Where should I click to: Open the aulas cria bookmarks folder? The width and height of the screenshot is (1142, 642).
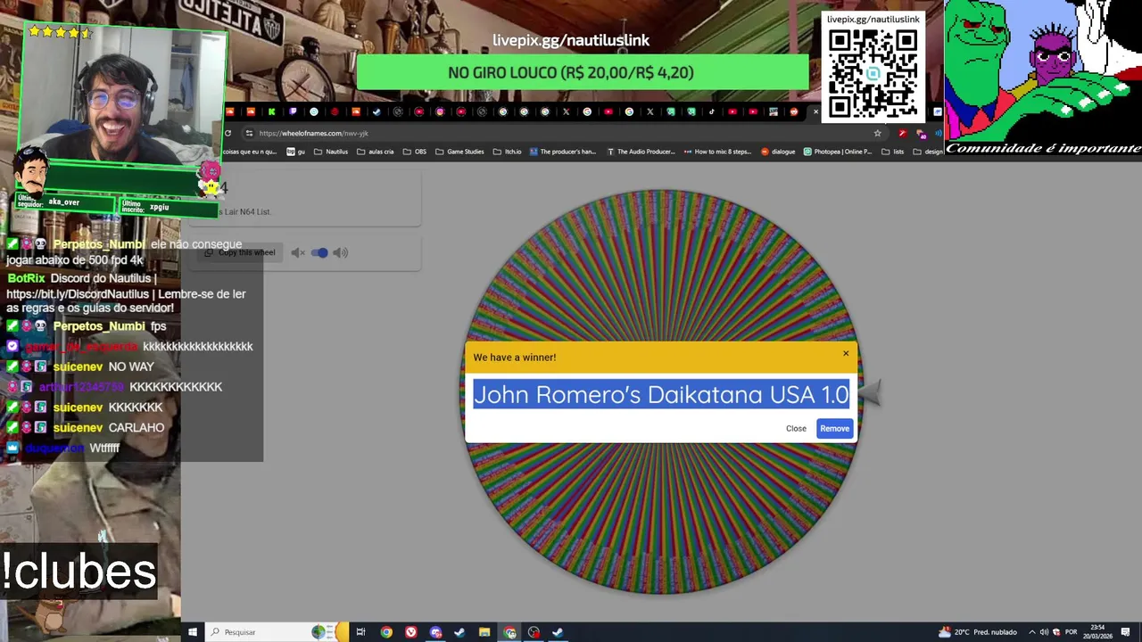click(376, 152)
